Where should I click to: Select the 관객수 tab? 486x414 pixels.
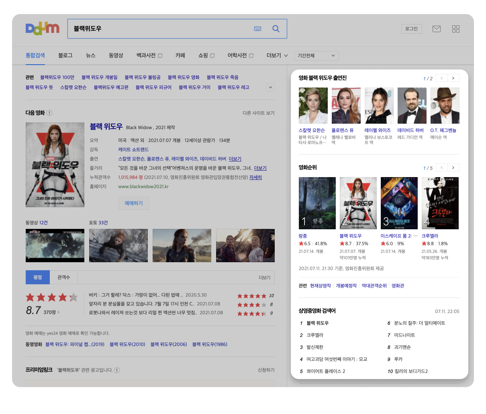tap(63, 277)
